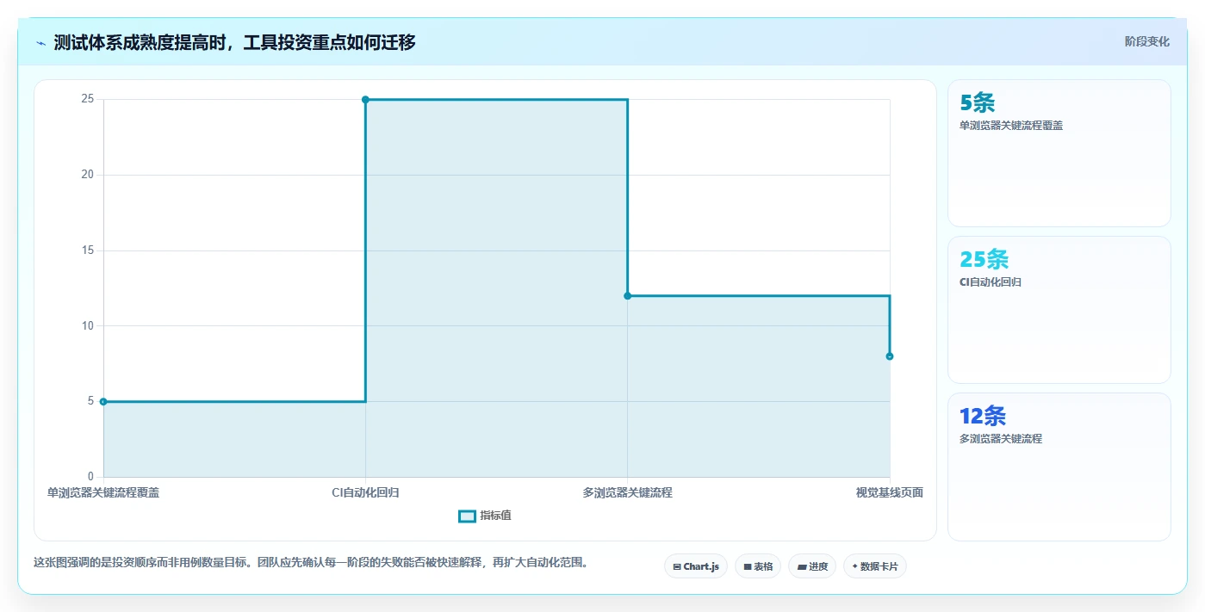1205x612 pixels.
Task: Click the data point at 多浏览器关键流程
Action: coord(627,295)
